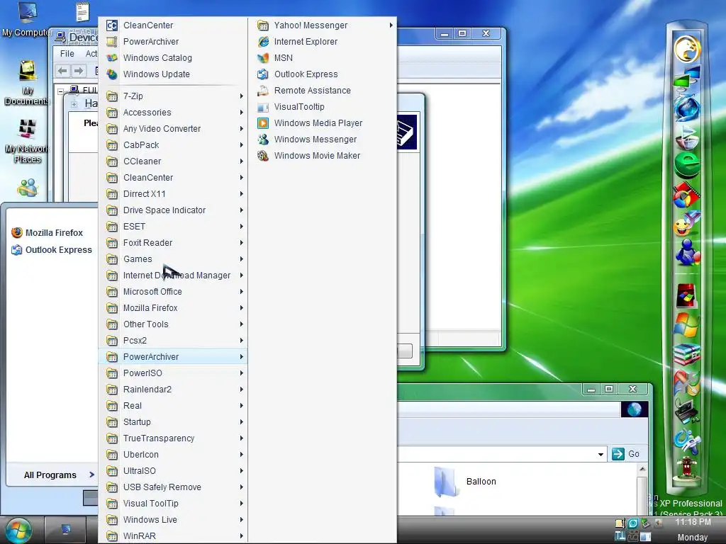Open the WinRAR menu entry
Screen dimensions: 726x544
[173, 535]
